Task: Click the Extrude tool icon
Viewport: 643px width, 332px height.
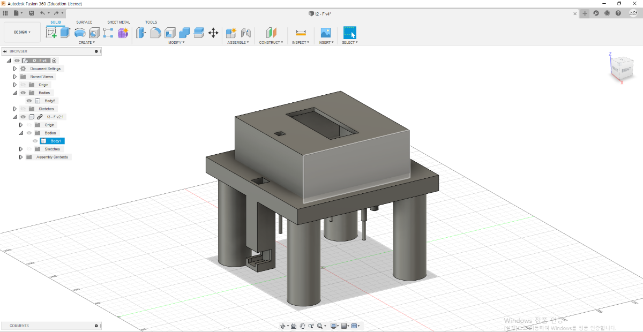Action: [x=65, y=33]
